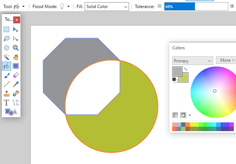Select the Gradient tool
Image resolution: width=236 pixels, height=164 pixels.
[16, 66]
